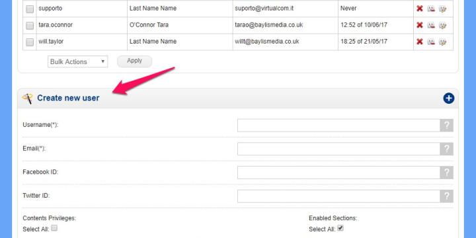Click last login value Never
Screen dimensions: 476x238
348,9
